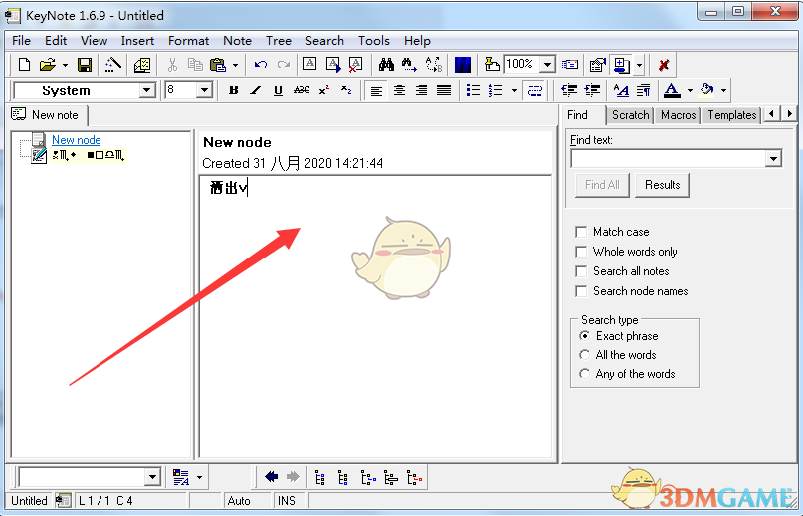Screen dimensions: 803x516
Task: Apply bullet list formatting
Action: (x=474, y=90)
